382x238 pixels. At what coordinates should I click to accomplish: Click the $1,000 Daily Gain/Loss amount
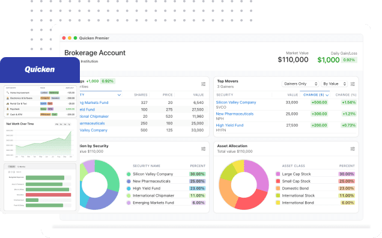click(329, 60)
